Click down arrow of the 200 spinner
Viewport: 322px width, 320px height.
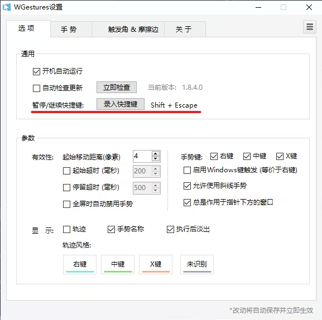tap(156, 174)
